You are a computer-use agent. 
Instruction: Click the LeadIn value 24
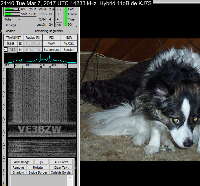(x=51, y=25)
